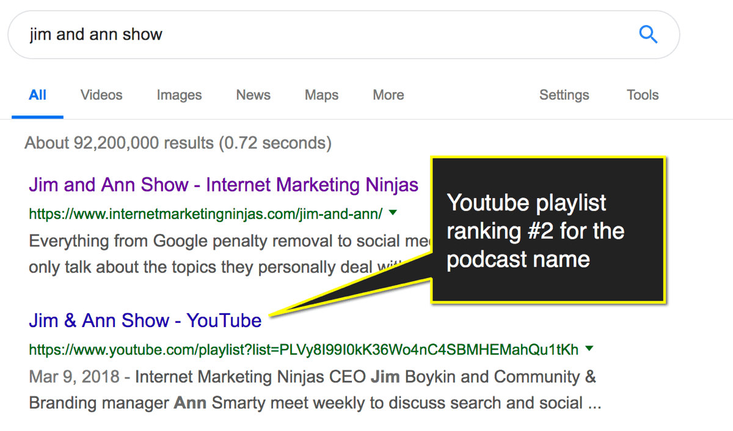The height and width of the screenshot is (431, 733).
Task: Select the News tab
Action: [253, 95]
